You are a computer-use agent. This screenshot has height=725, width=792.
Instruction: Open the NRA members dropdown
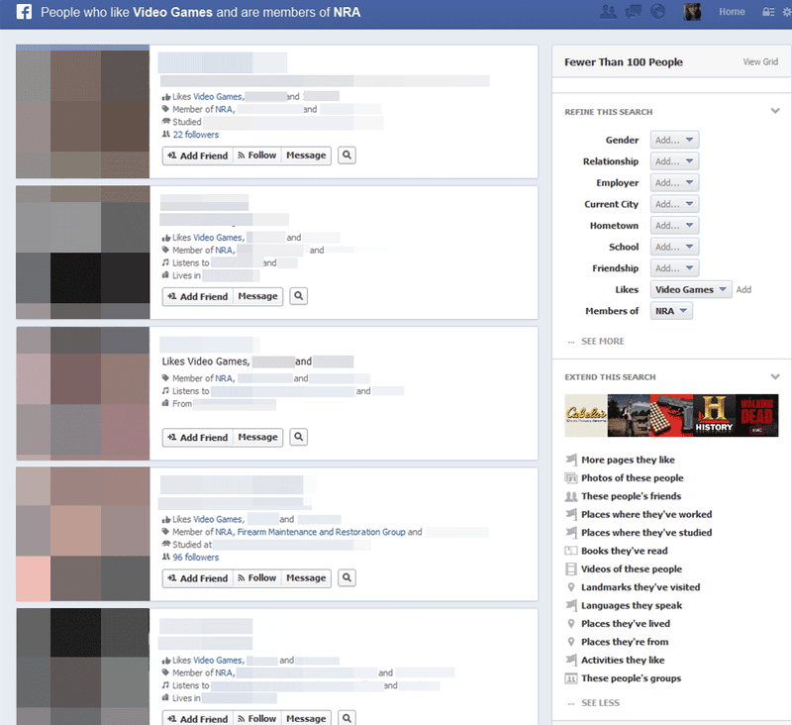click(x=671, y=311)
